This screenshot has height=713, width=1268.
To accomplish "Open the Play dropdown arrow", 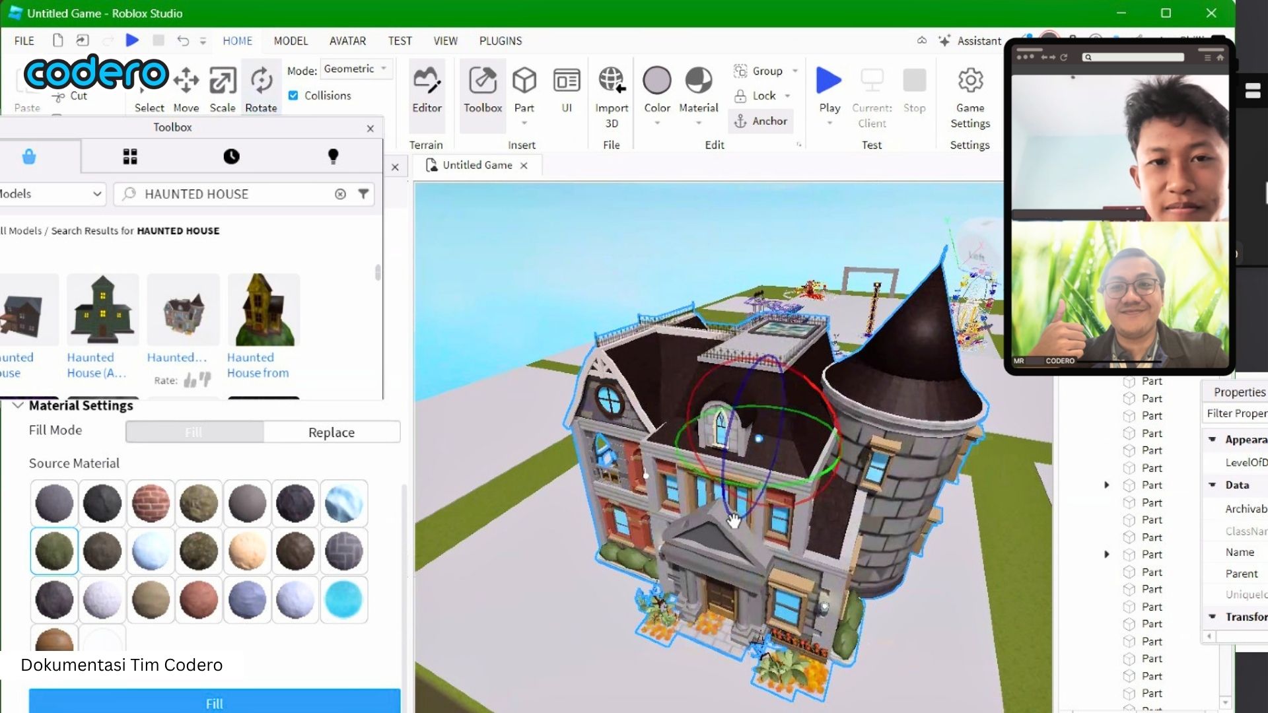I will coord(829,123).
